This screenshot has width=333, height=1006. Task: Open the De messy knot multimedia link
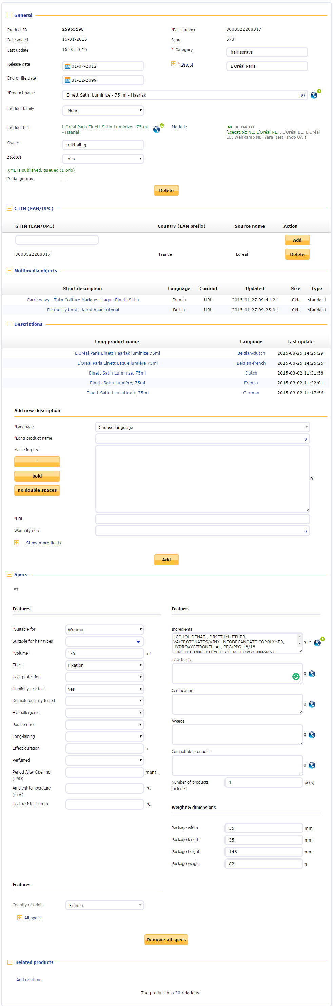coord(83,310)
